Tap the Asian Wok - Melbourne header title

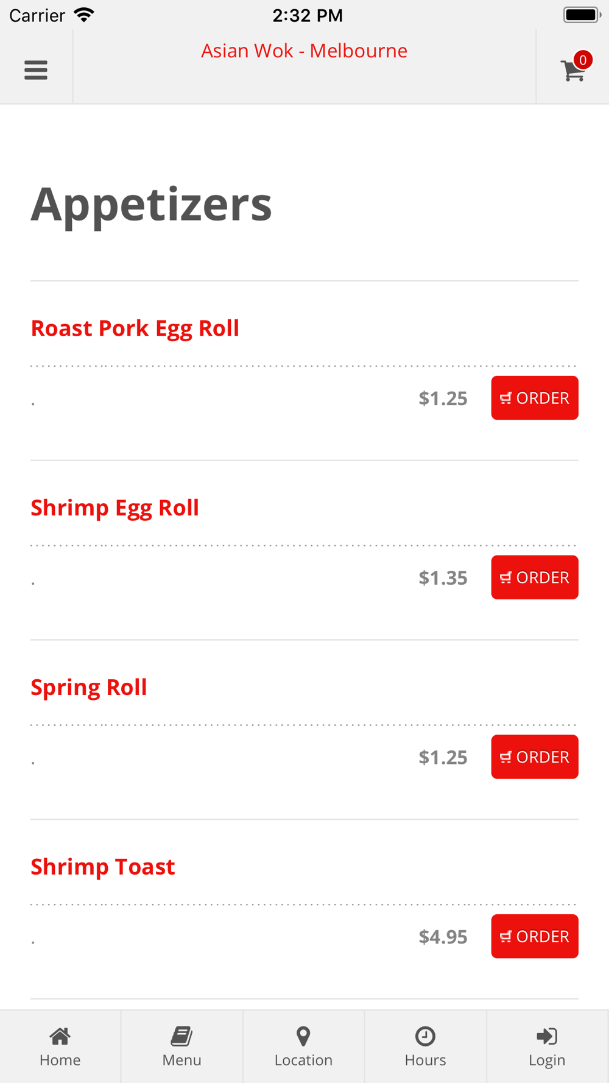tap(304, 51)
